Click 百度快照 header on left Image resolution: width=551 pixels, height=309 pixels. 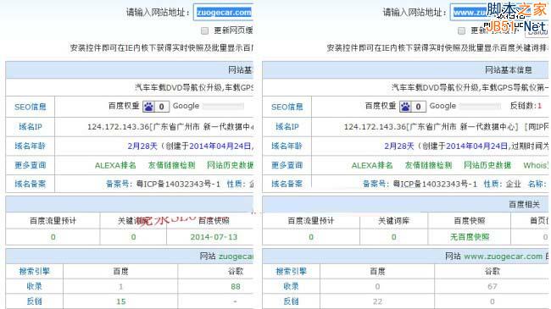click(x=214, y=221)
